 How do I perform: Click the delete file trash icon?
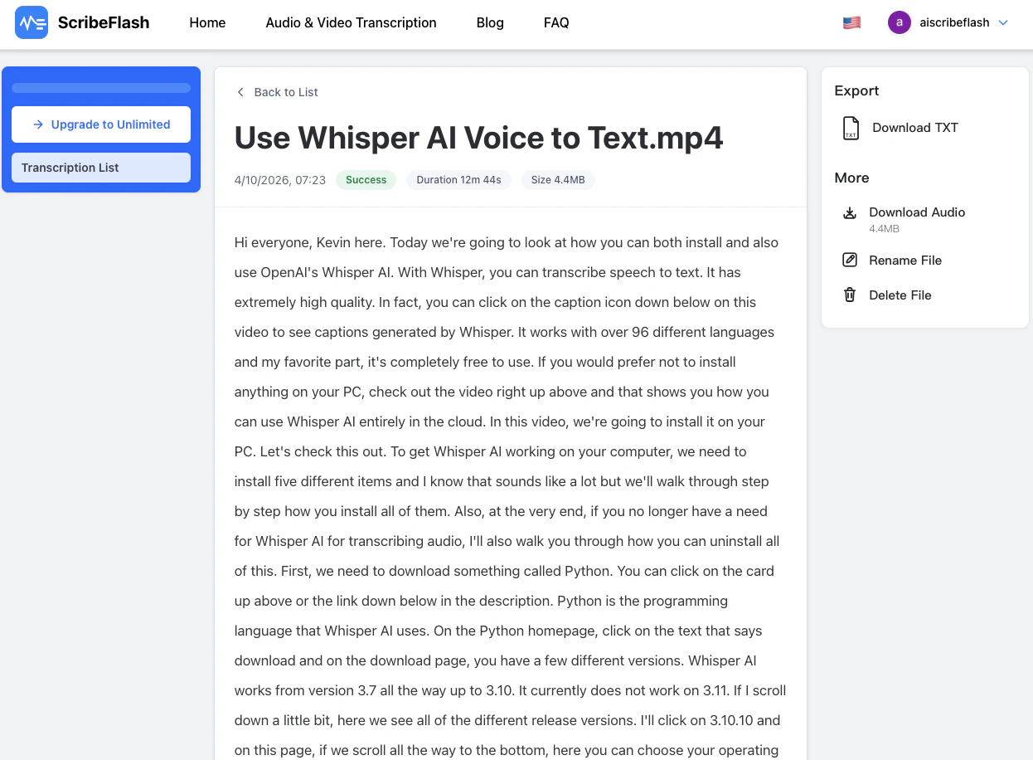[x=850, y=295]
